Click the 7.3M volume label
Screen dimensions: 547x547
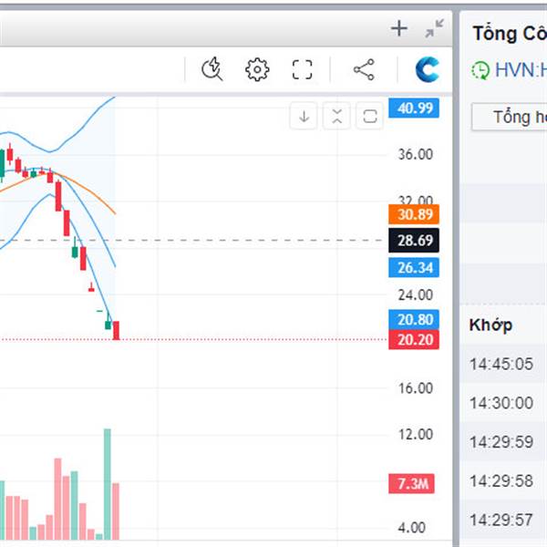(413, 484)
